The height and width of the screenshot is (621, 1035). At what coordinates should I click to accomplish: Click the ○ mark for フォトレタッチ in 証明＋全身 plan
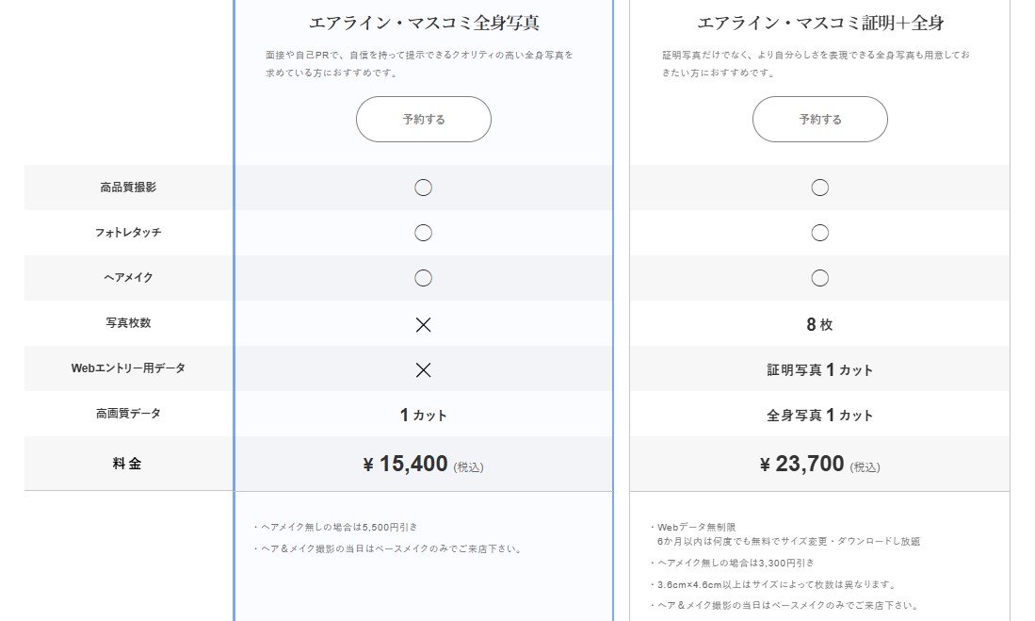(x=819, y=232)
